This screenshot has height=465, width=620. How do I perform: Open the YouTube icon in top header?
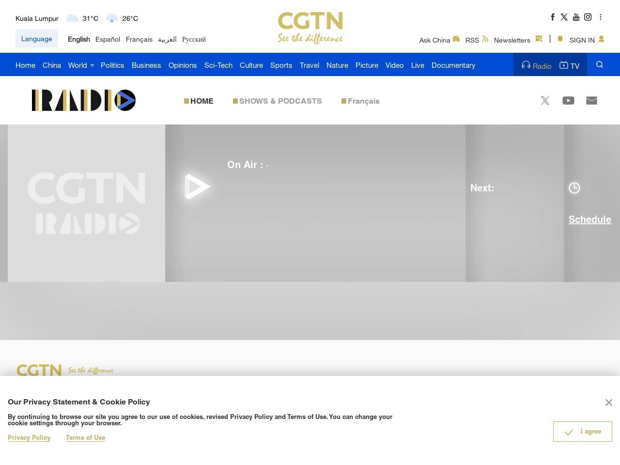pyautogui.click(x=576, y=17)
